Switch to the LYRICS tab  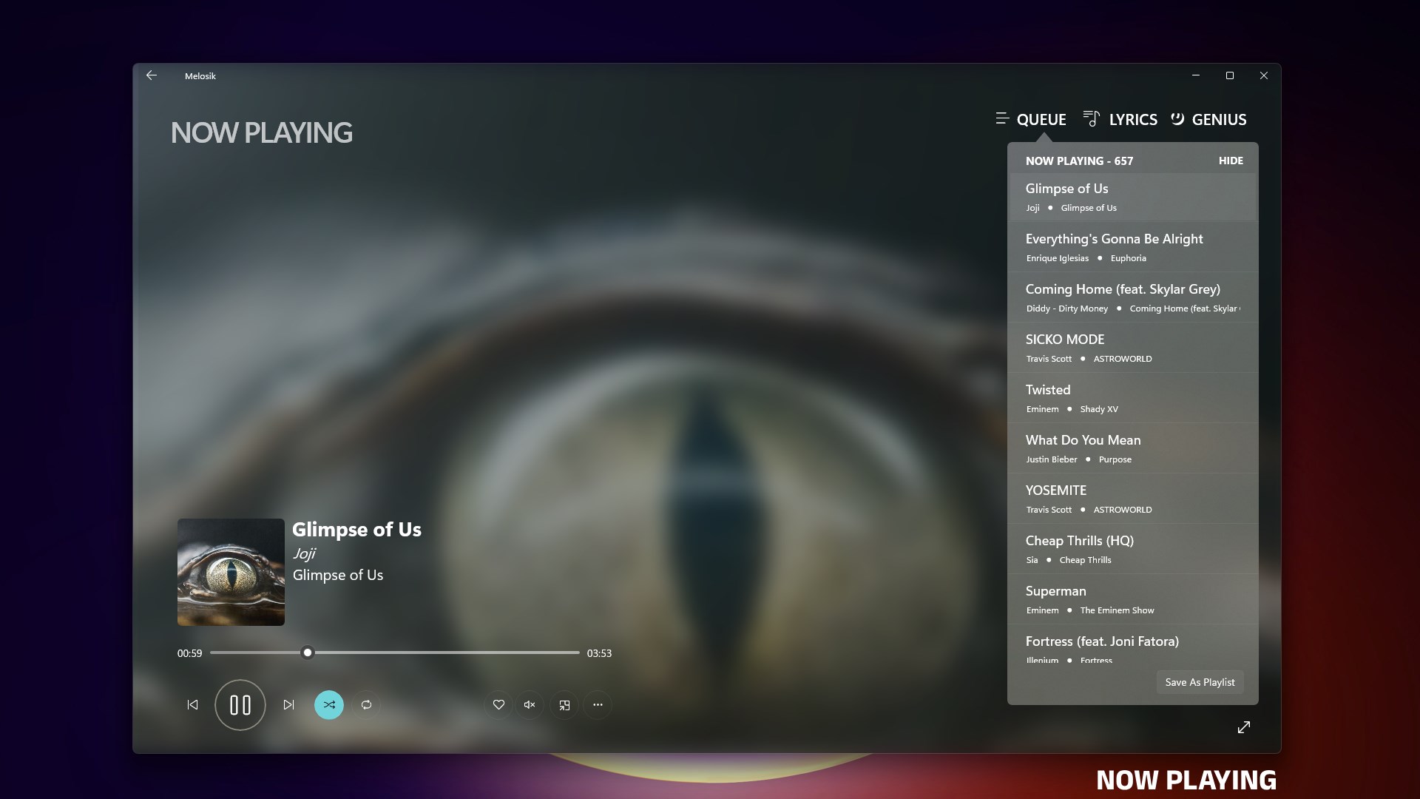[x=1132, y=118]
